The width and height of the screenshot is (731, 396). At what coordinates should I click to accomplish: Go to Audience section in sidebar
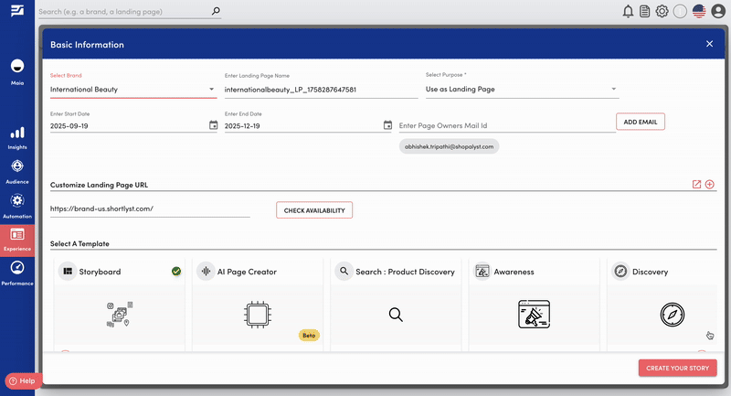[17, 172]
